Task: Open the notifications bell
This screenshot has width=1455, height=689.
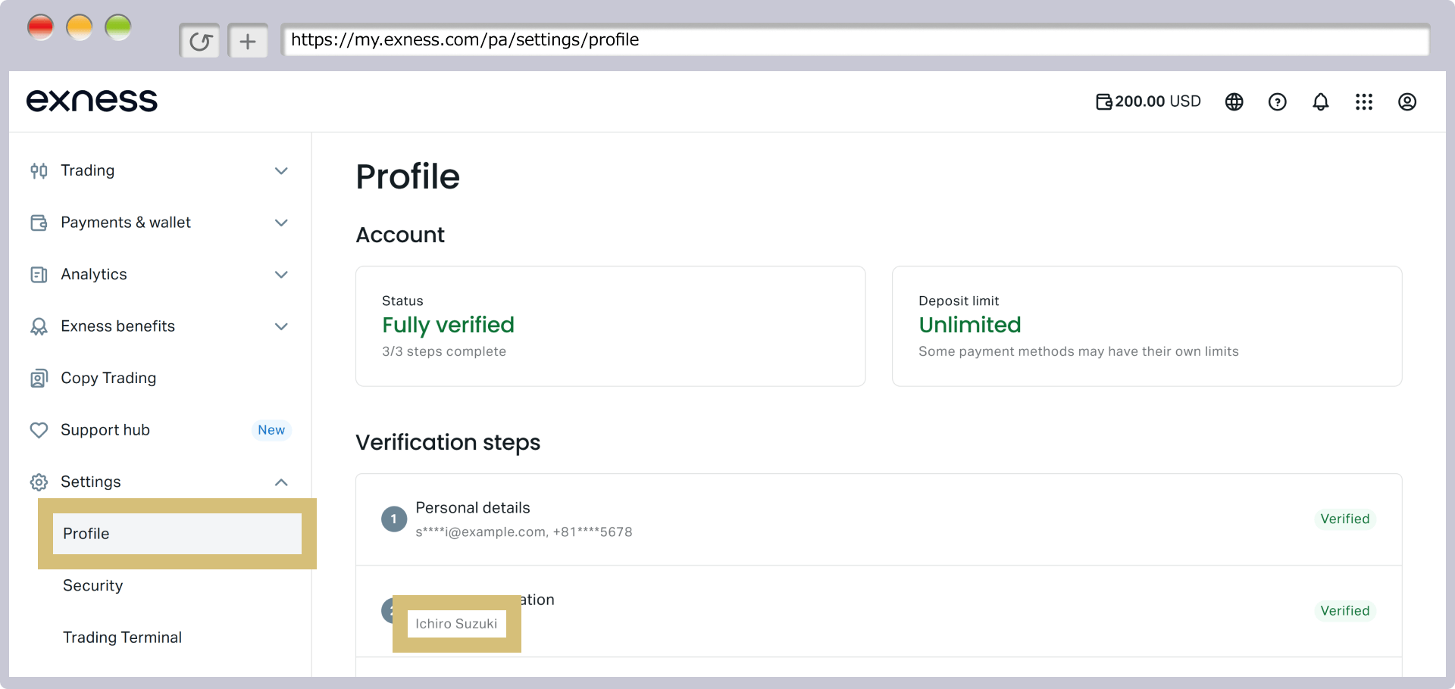Action: point(1320,101)
